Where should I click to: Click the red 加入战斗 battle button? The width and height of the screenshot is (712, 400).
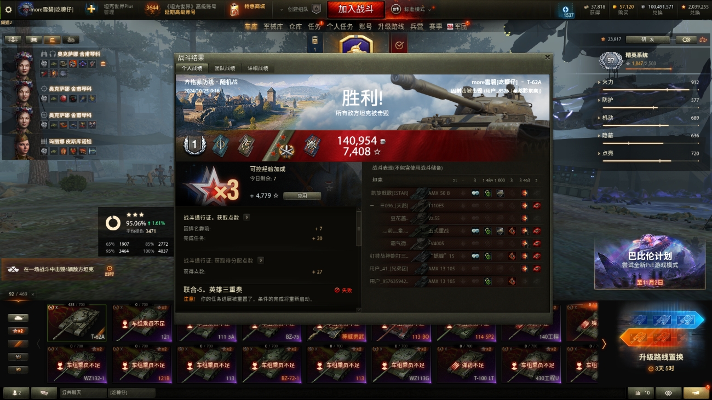coord(356,9)
